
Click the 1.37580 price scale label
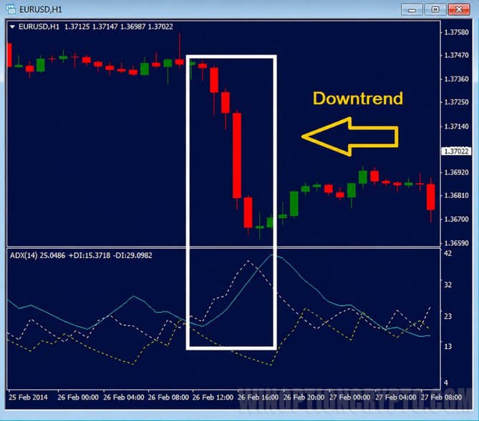456,32
